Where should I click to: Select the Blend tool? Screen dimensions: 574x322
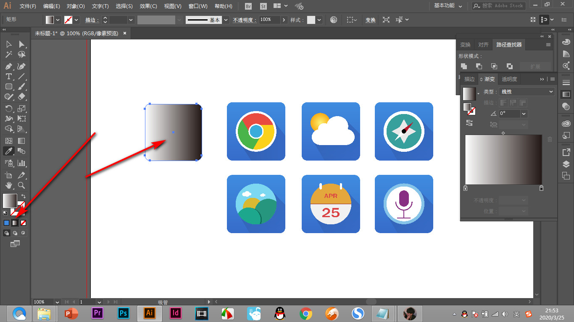click(x=22, y=151)
